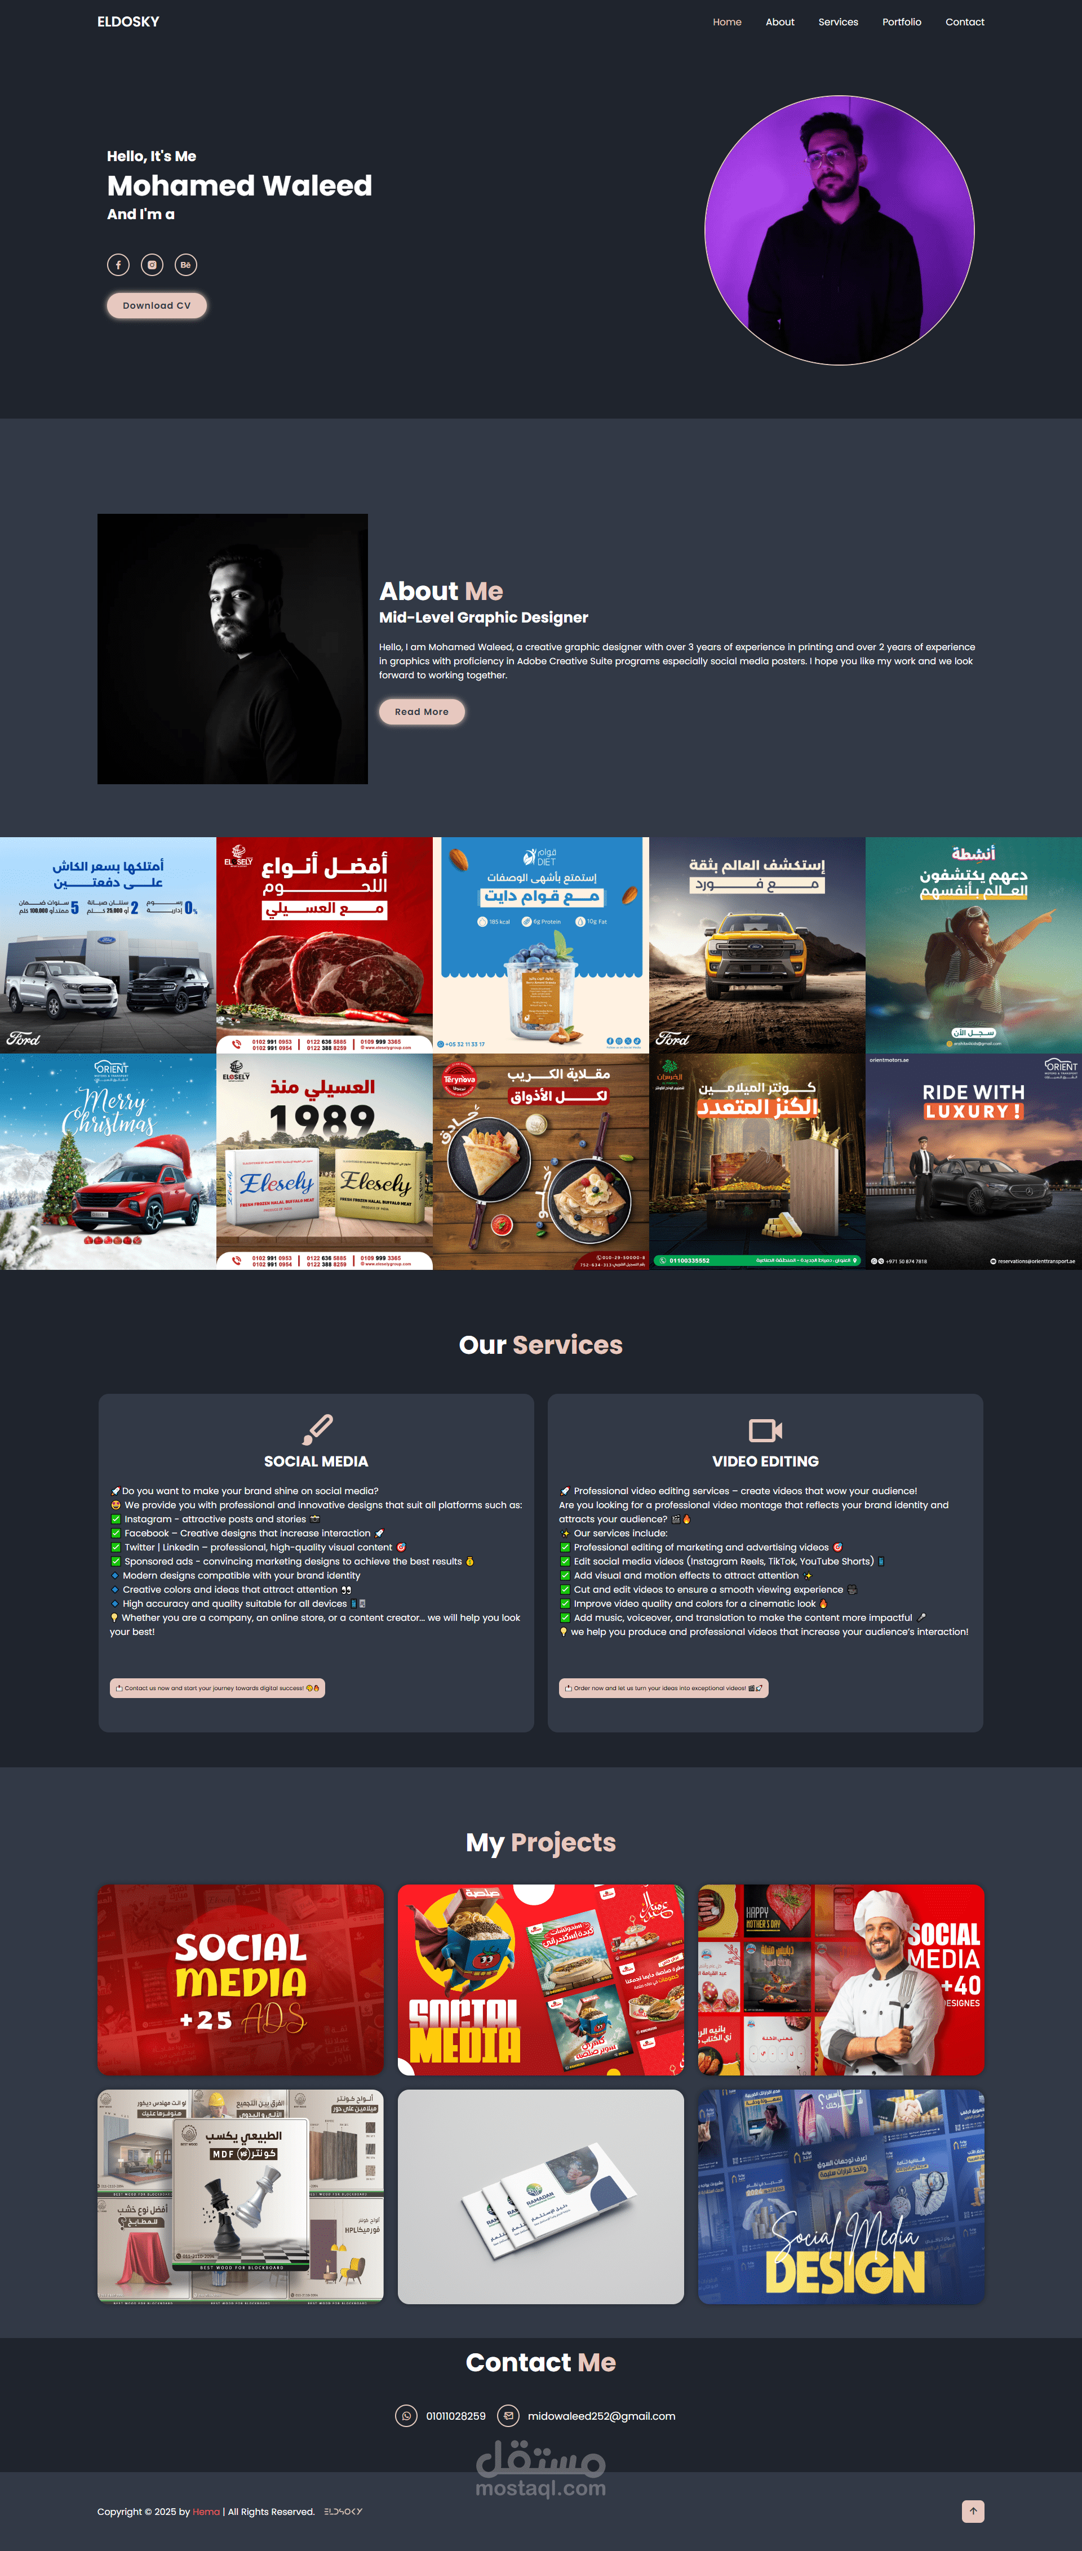This screenshot has width=1082, height=2551.
Task: Navigate to the Services menu item
Action: (x=837, y=22)
